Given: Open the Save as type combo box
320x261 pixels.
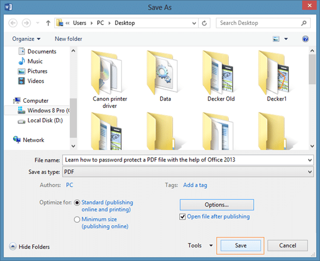Looking at the screenshot, I should tap(188, 172).
